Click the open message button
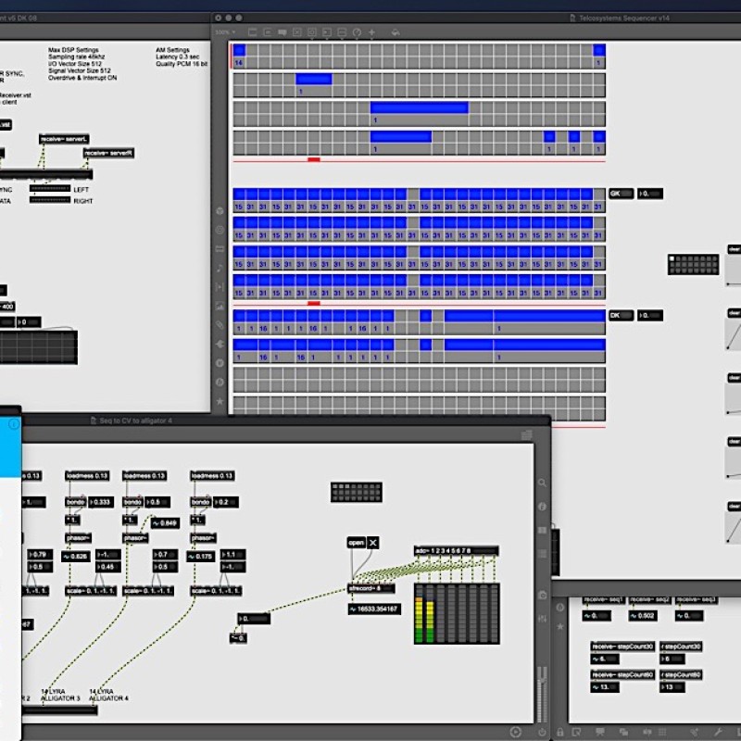This screenshot has width=741, height=741. [x=356, y=543]
